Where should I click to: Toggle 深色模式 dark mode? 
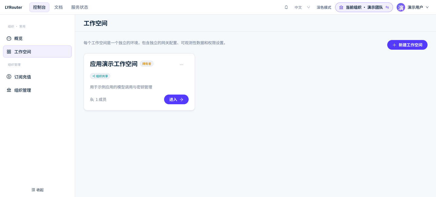pyautogui.click(x=324, y=7)
